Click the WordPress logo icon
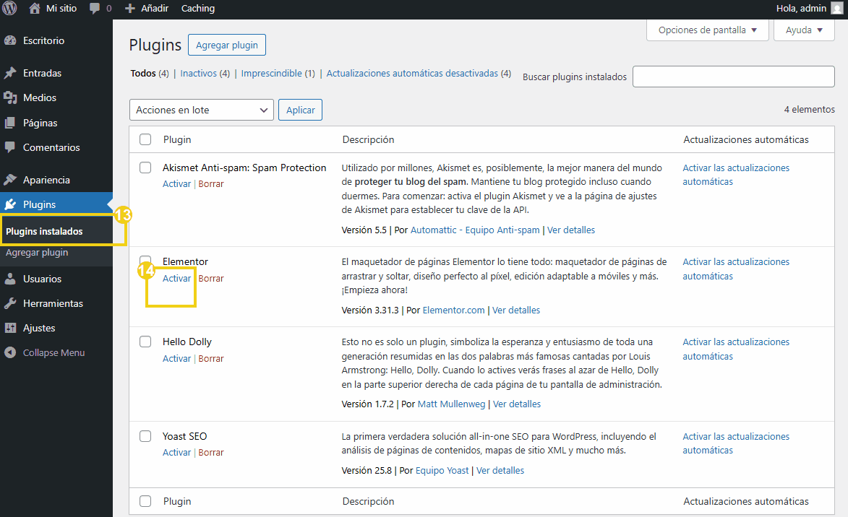848x517 pixels. pos(10,9)
